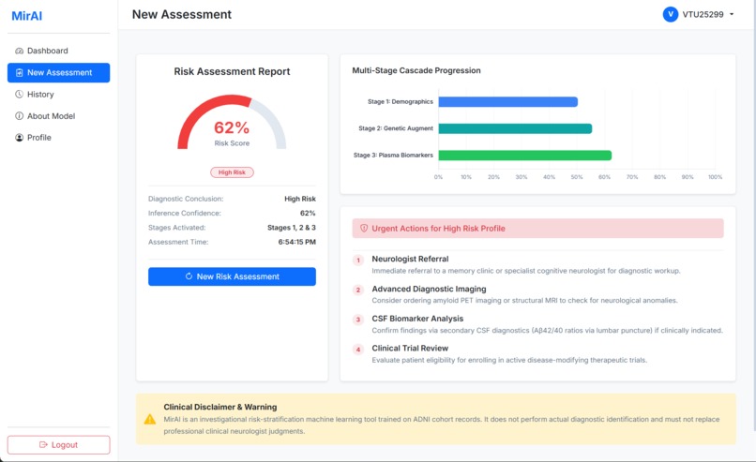Click the number 3 badge beside CSF Biomarker Analysis
Viewport: 756px width, 462px height.
pyautogui.click(x=358, y=320)
